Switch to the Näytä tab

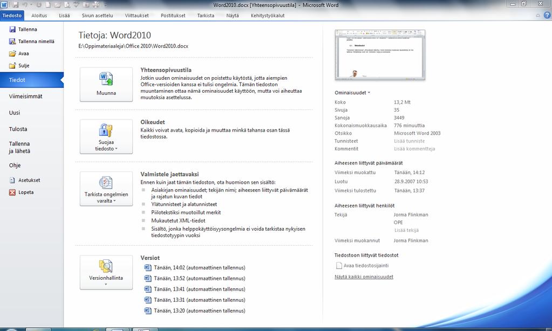[233, 16]
